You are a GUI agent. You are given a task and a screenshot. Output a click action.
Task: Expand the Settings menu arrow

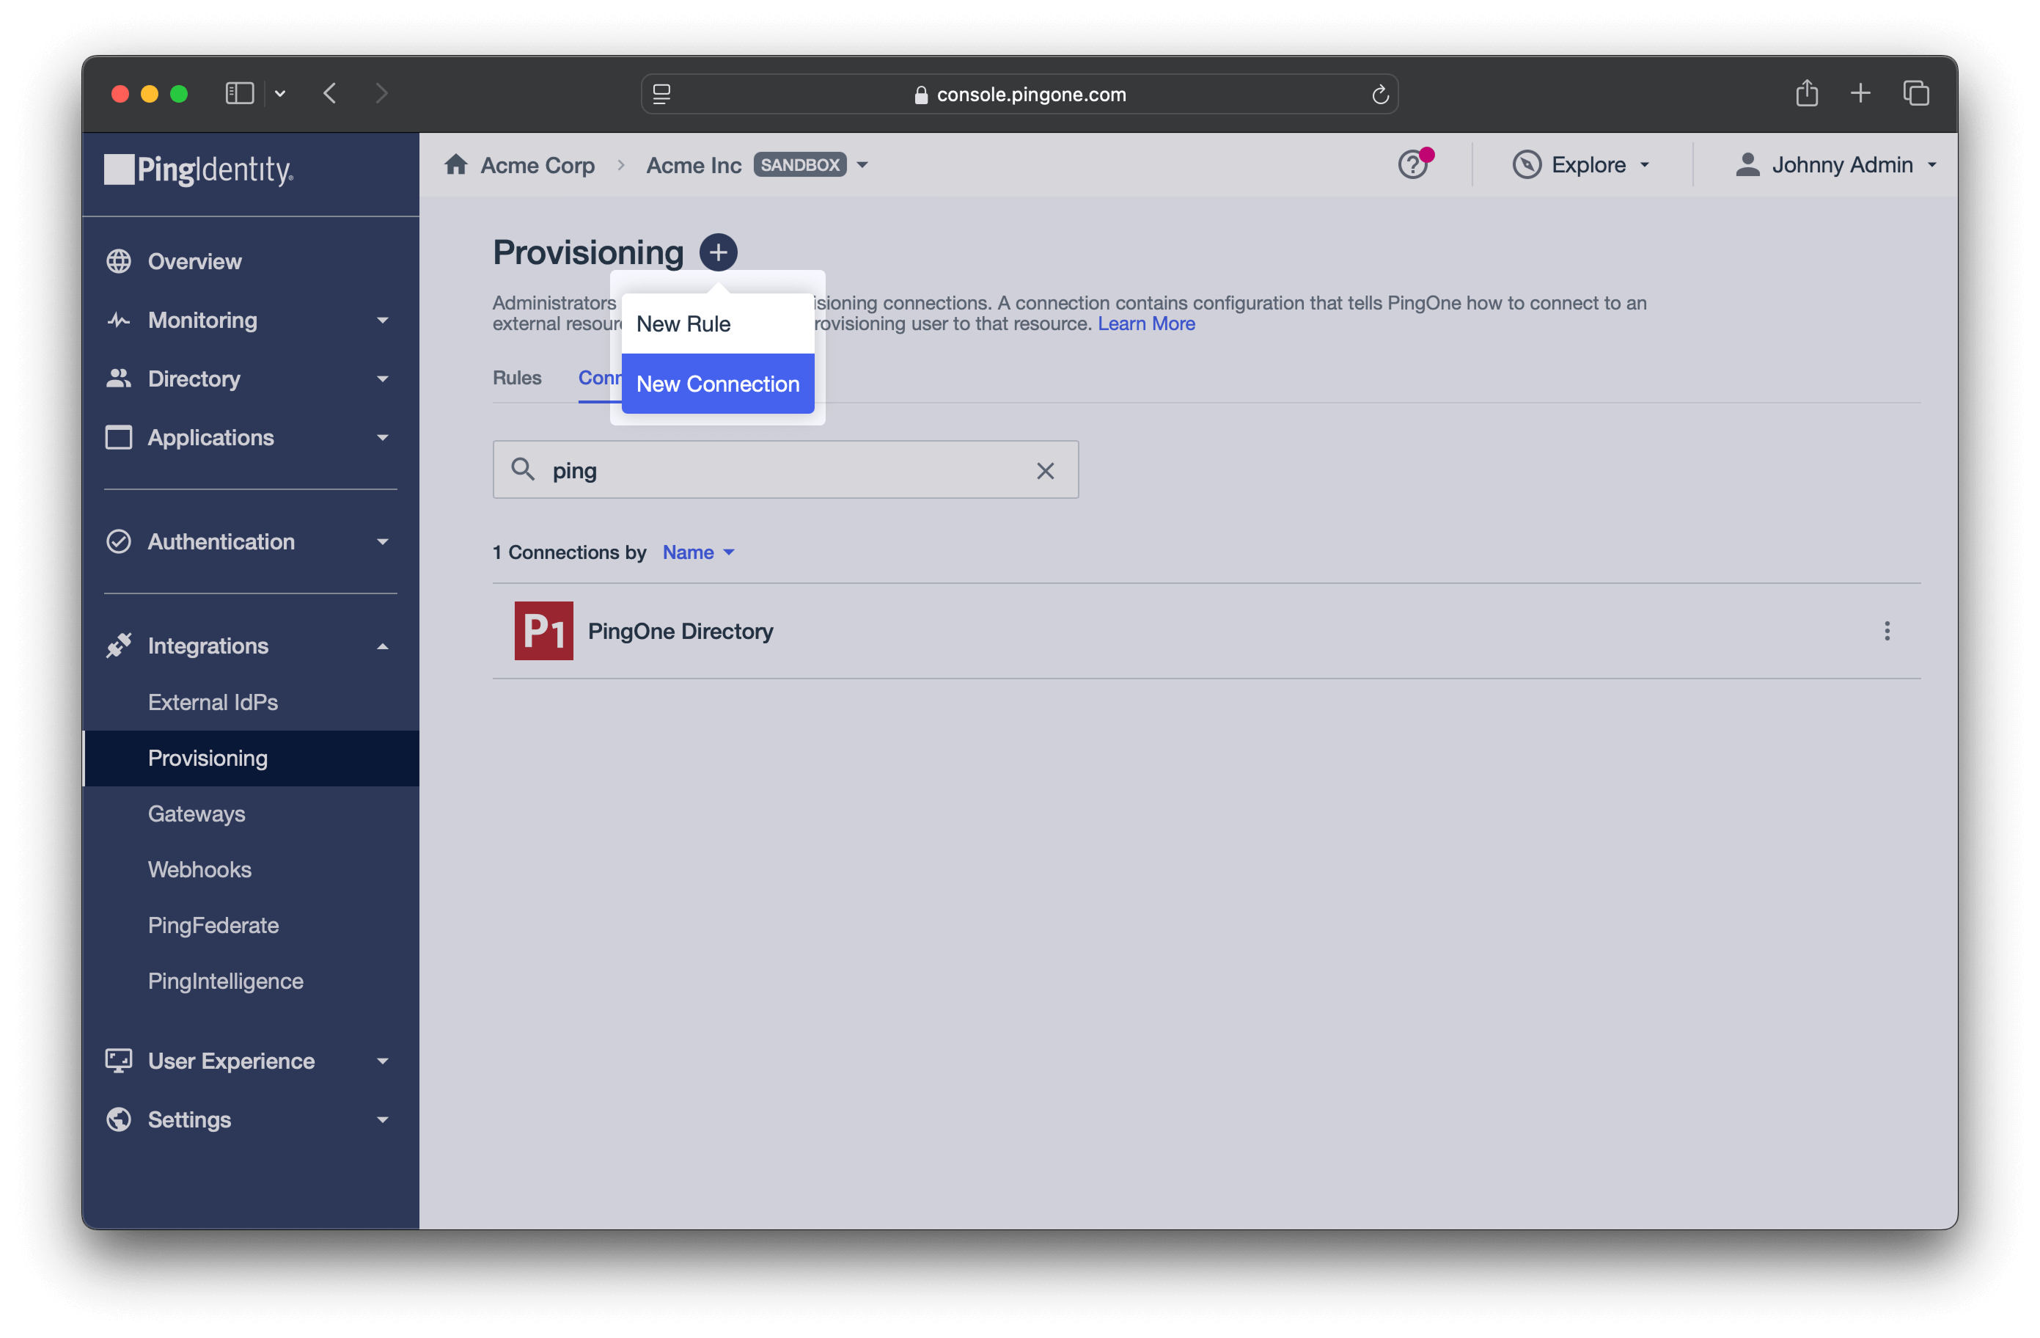(x=382, y=1120)
